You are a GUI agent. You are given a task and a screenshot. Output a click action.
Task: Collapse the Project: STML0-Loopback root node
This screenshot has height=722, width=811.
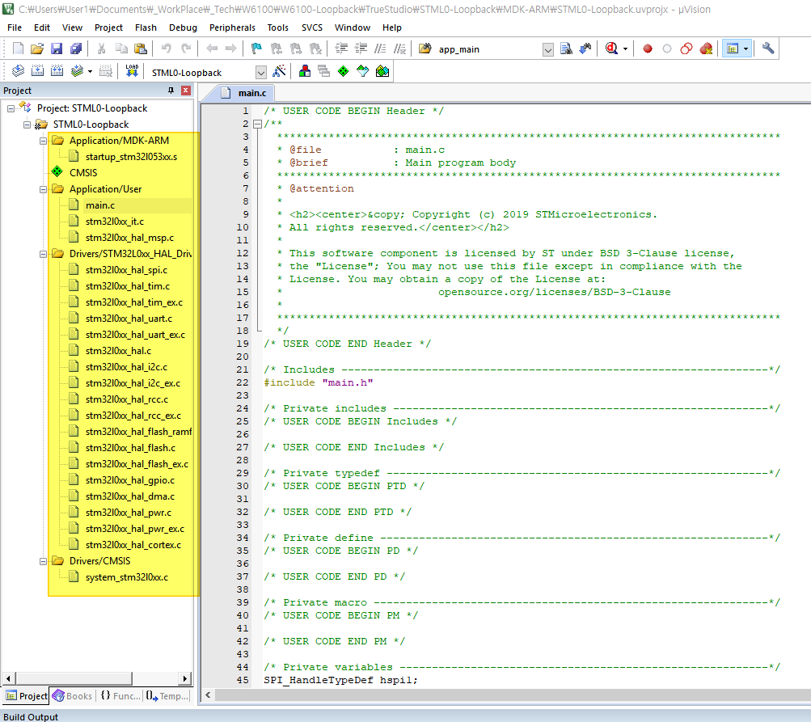(x=11, y=108)
